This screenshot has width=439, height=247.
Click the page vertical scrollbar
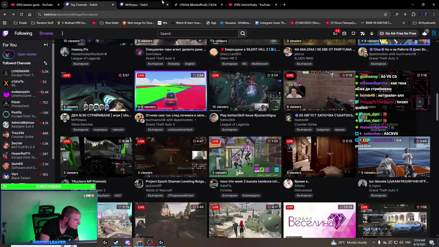(437, 106)
